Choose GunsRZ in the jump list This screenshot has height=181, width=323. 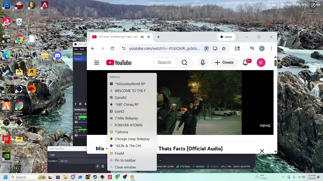click(x=132, y=98)
